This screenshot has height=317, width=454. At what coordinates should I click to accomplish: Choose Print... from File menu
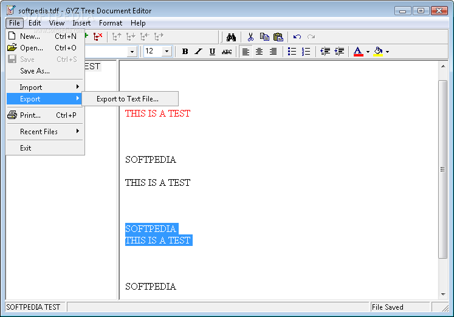pyautogui.click(x=45, y=115)
